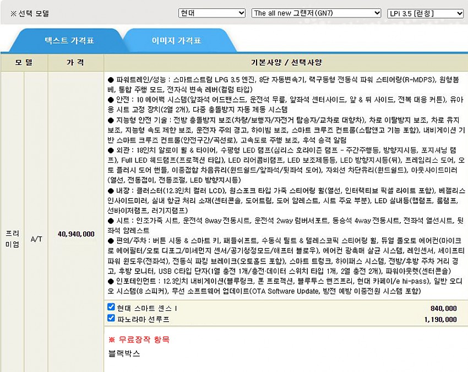The image size is (468, 372).
Task: Click the 모델 column header
Action: click(x=24, y=62)
